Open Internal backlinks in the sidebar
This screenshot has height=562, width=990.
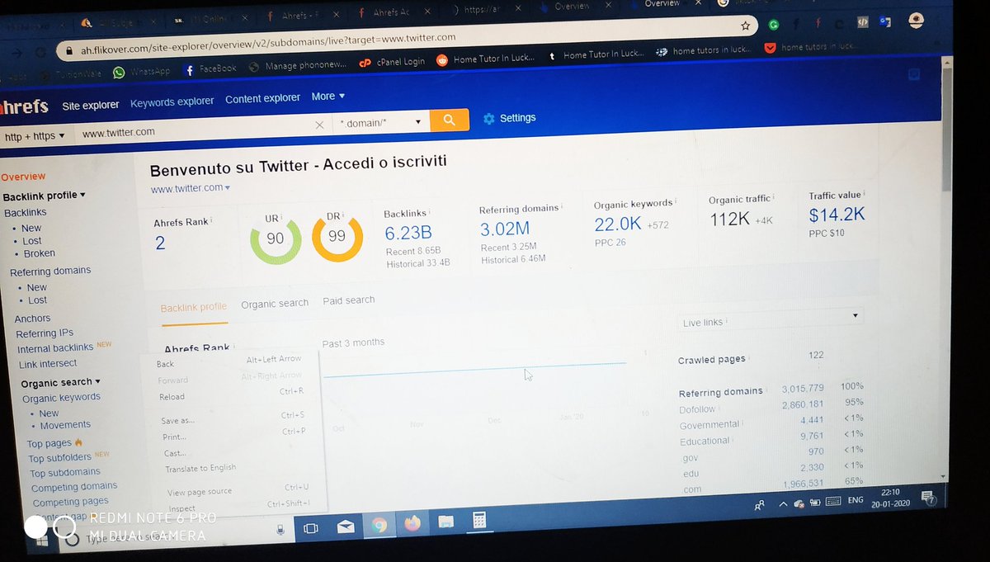pyautogui.click(x=55, y=349)
